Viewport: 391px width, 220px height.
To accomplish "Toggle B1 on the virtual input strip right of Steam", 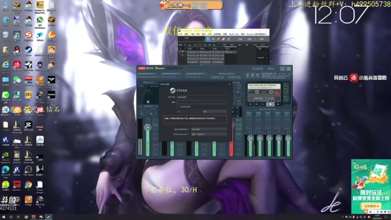I will pos(239,134).
